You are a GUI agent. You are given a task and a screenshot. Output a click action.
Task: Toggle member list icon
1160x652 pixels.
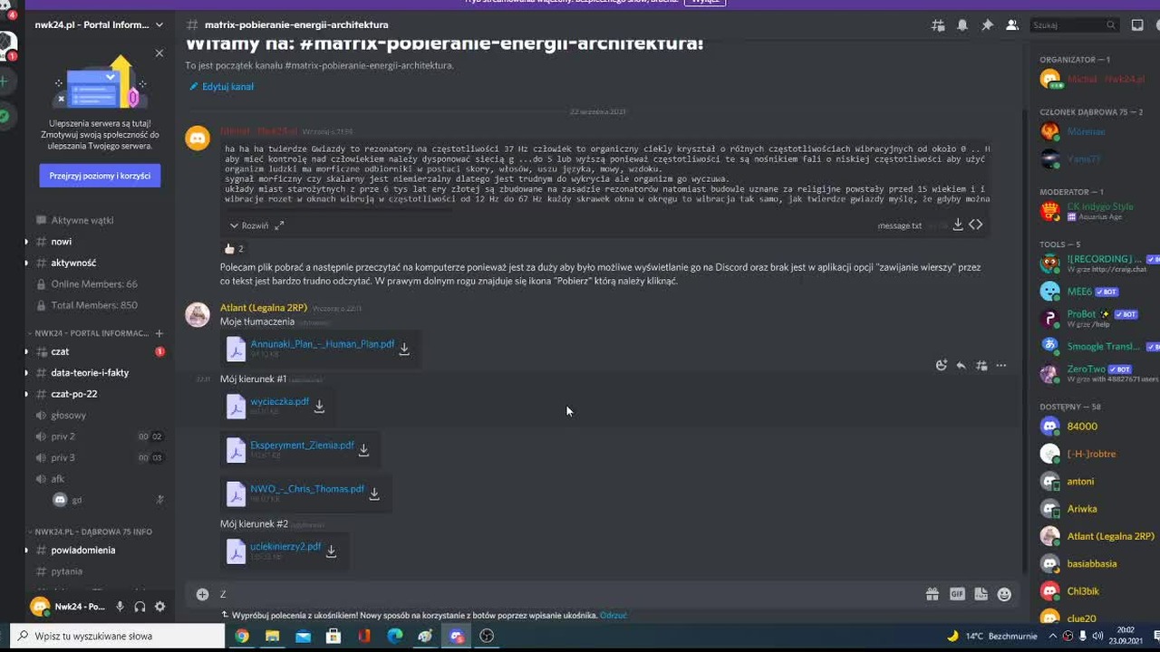(1012, 25)
